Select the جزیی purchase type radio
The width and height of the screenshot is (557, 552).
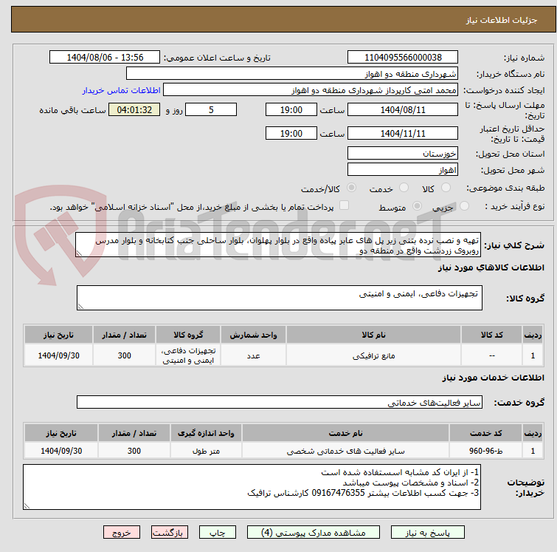[464, 206]
